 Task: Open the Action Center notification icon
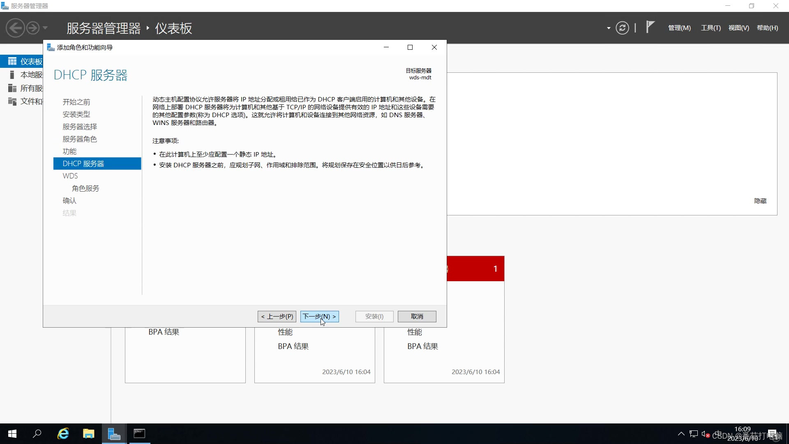772,434
